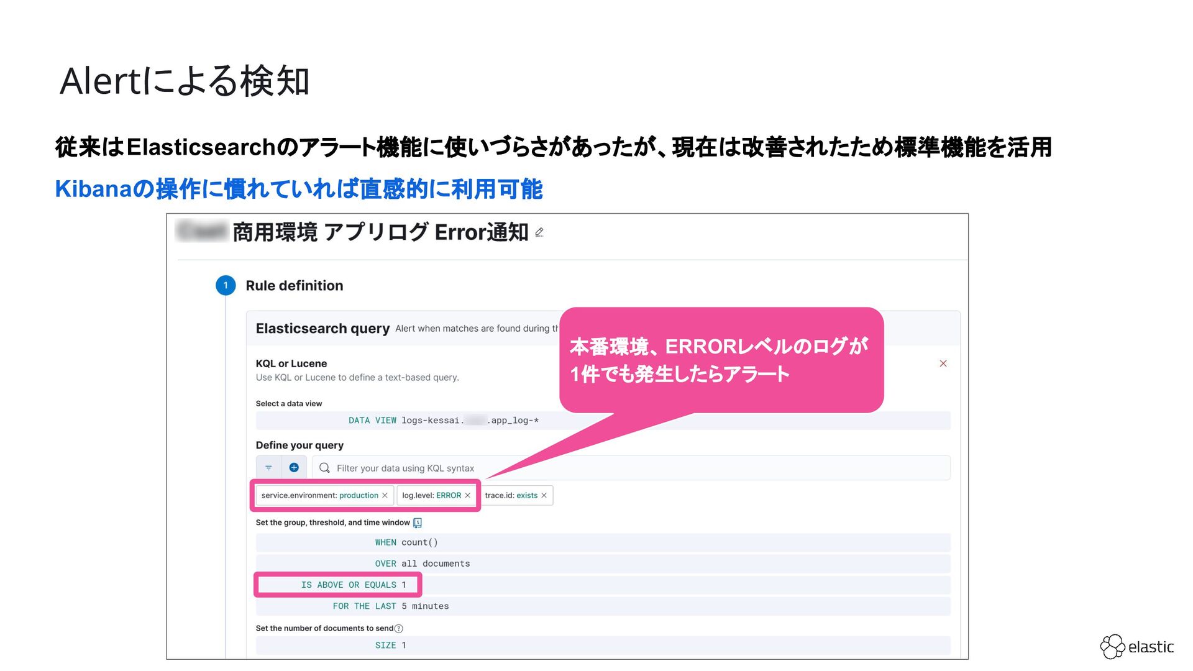Click the search magnifier icon in query bar
This screenshot has width=1193, height=671.
tap(324, 468)
